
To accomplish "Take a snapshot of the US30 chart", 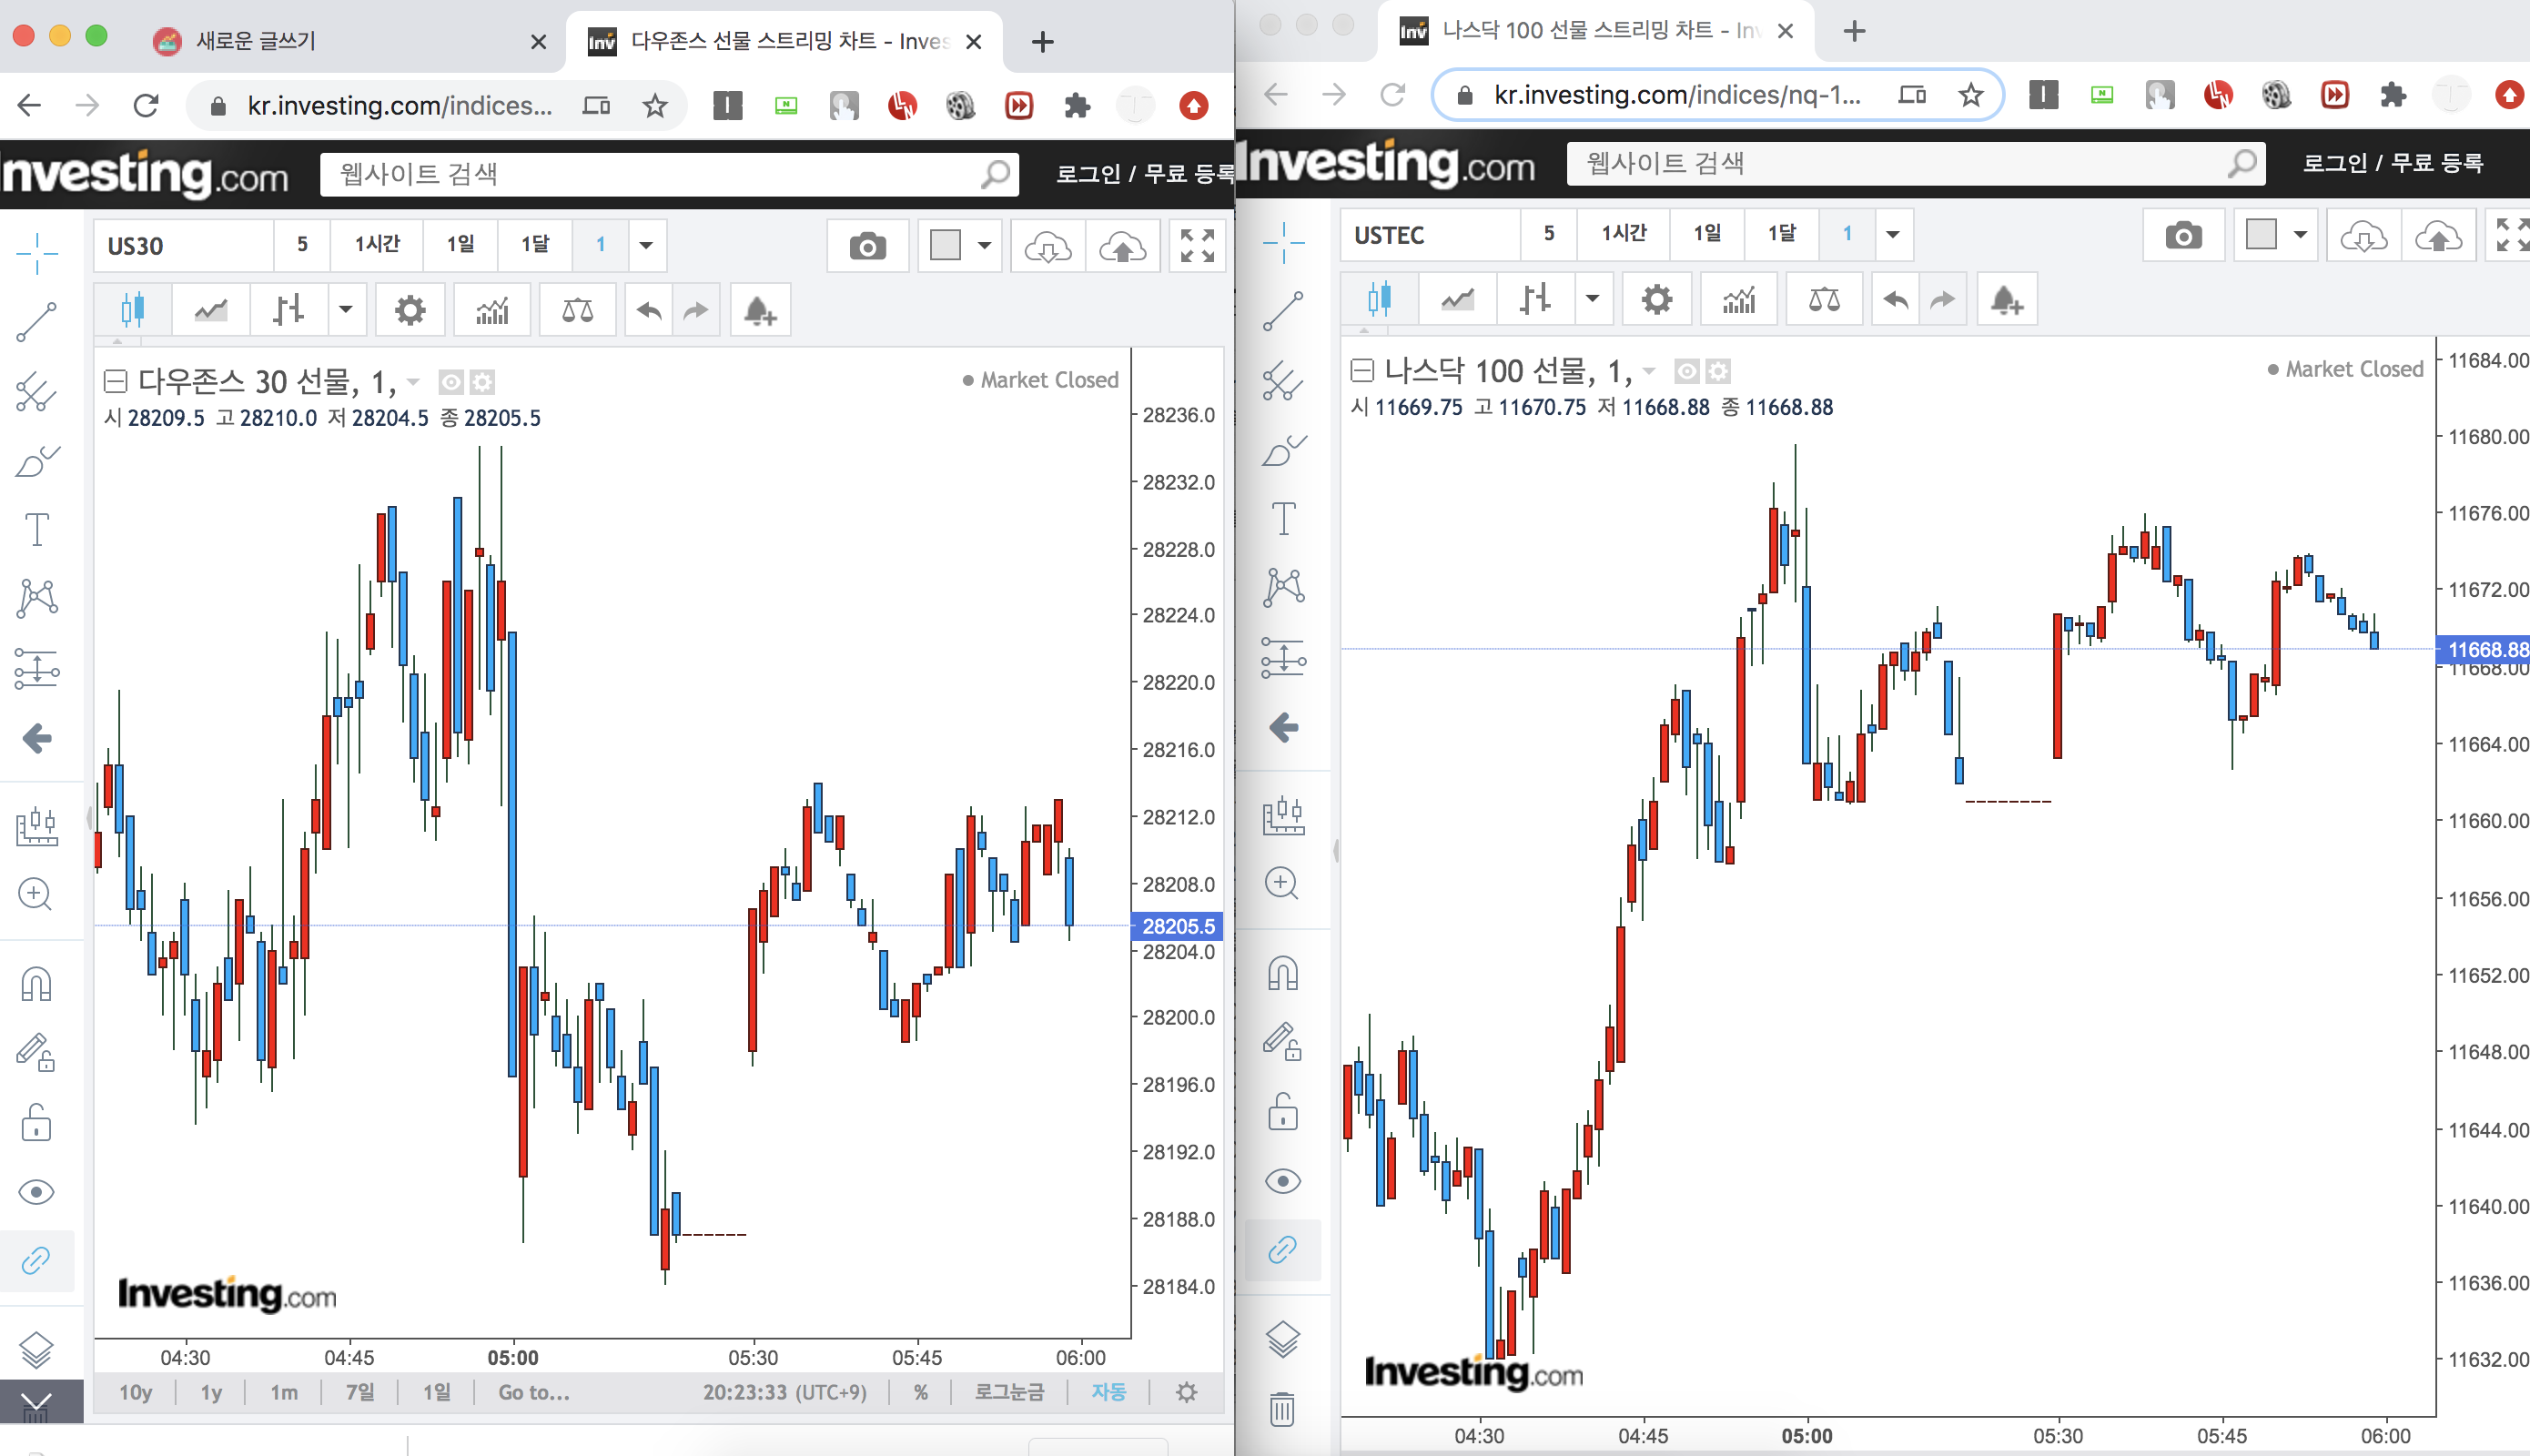I will (867, 246).
